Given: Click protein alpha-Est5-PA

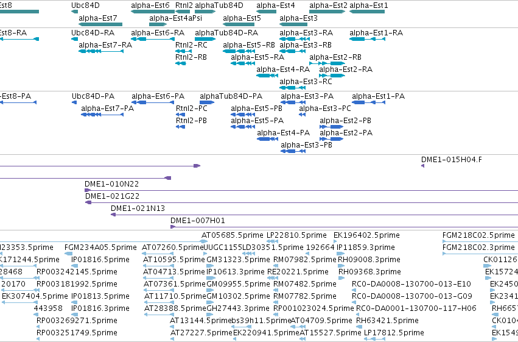Looking at the screenshot, I should click(257, 121).
